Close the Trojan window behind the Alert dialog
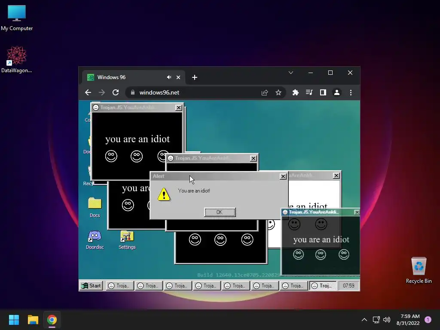The width and height of the screenshot is (440, 330). [253, 158]
